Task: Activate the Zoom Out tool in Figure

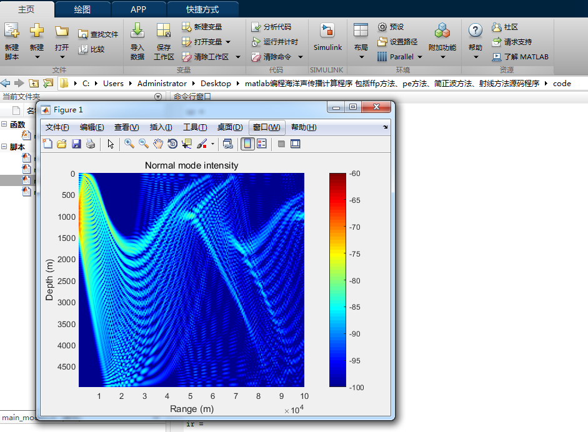Action: pyautogui.click(x=144, y=144)
